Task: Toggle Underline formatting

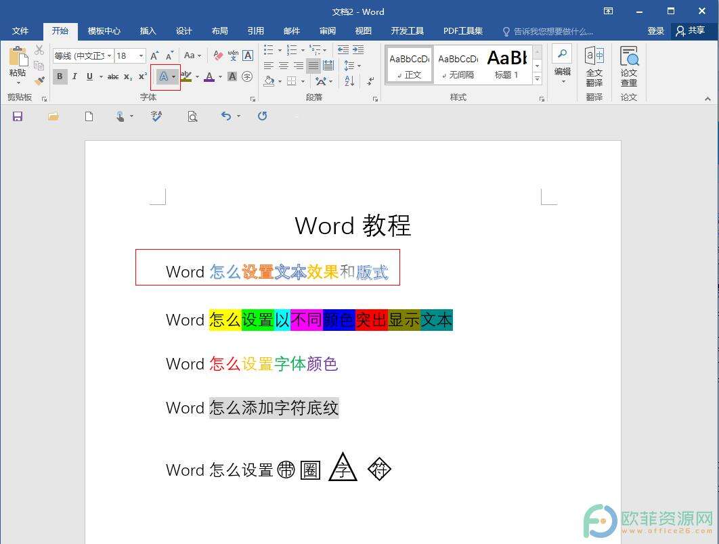Action: coord(89,76)
